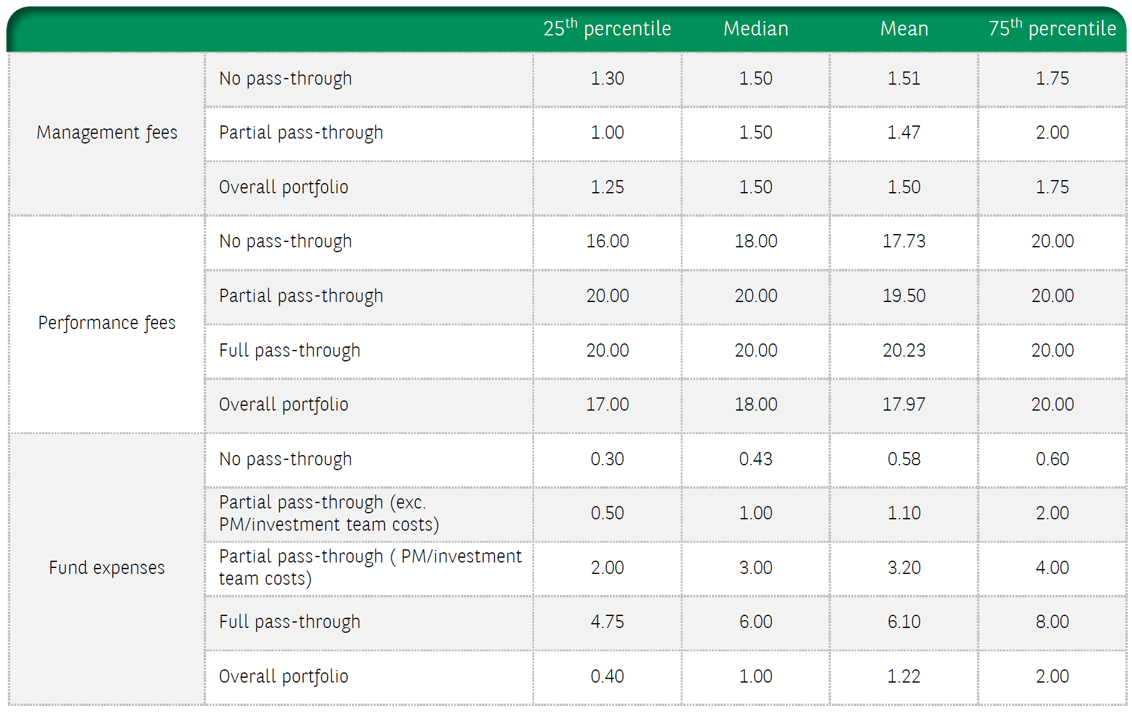Click the 8.00 75th percentile cell

(x=1052, y=622)
